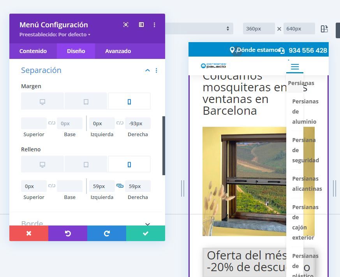Switch to the Contenido tab
This screenshot has width=340, height=277.
tap(33, 51)
